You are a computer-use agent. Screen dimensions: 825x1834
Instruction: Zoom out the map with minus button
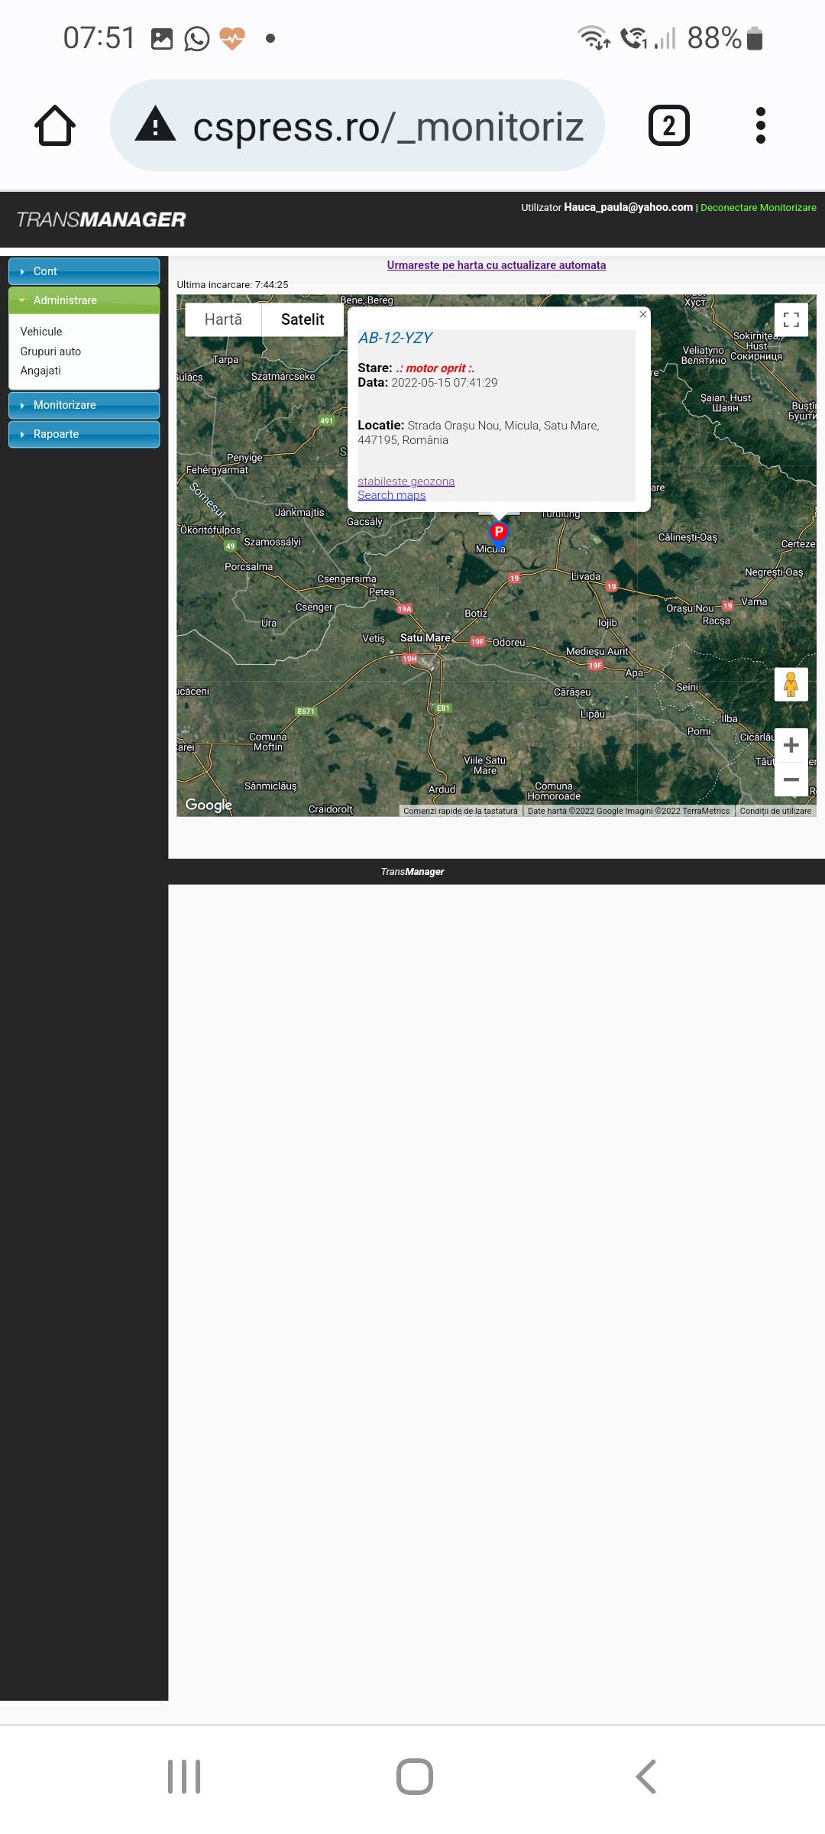[x=791, y=780]
